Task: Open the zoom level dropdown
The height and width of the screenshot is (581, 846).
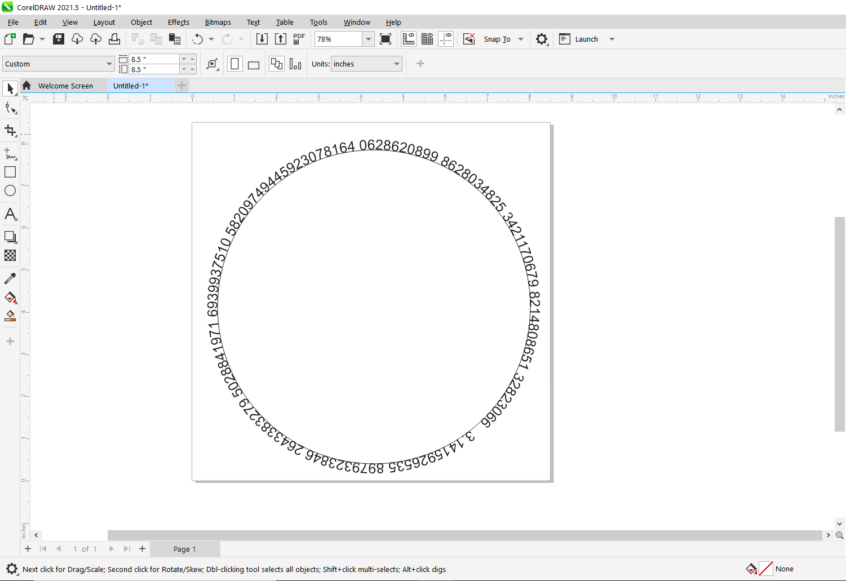Action: point(368,39)
